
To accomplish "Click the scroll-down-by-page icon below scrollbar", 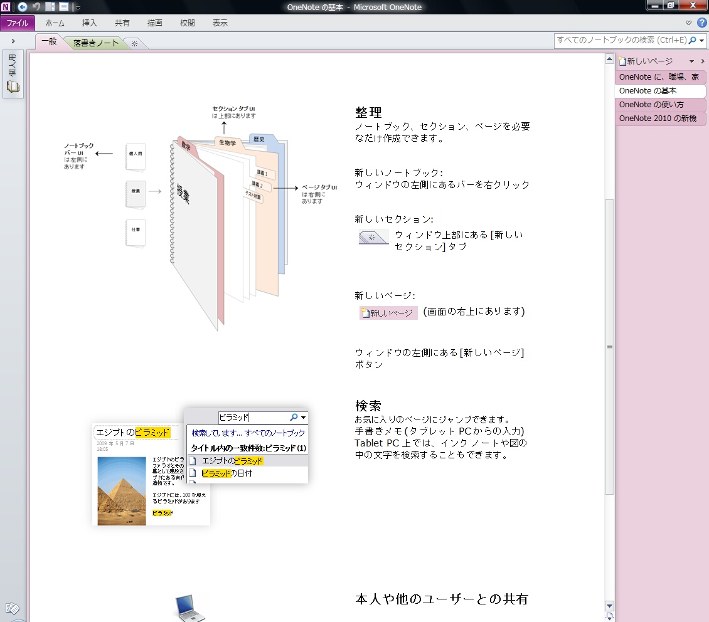I will pos(609,616).
